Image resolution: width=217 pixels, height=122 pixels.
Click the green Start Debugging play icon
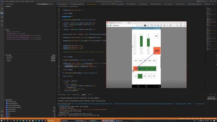[38, 4]
